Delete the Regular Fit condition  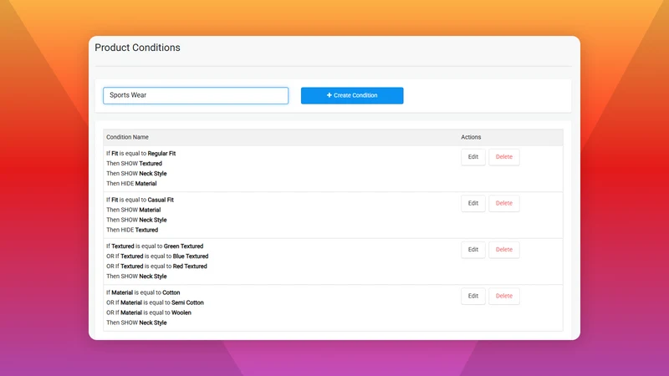504,157
